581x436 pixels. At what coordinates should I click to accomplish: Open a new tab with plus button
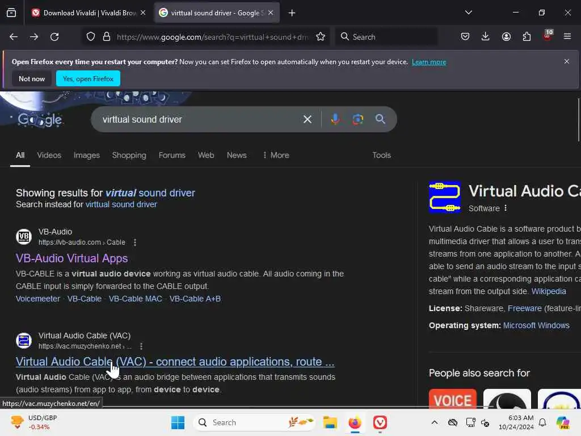(x=292, y=13)
